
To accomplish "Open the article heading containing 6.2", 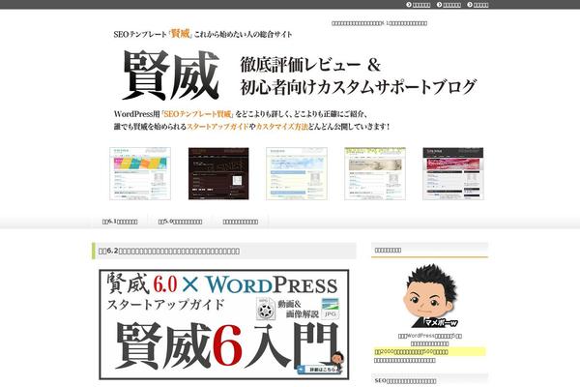I will click(169, 251).
